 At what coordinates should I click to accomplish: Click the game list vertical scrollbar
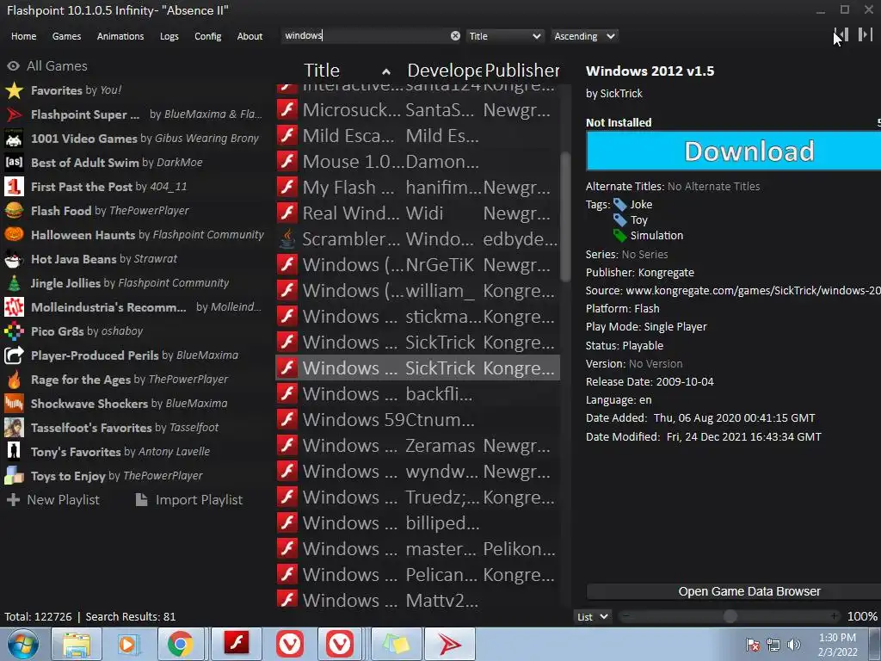[565, 216]
